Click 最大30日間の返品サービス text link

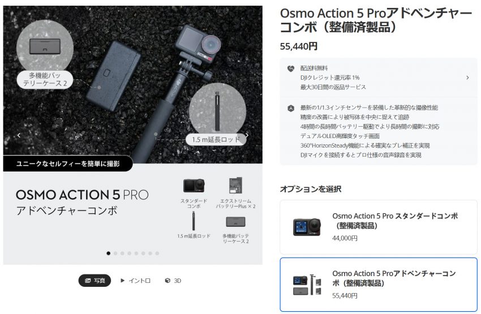tap(333, 87)
